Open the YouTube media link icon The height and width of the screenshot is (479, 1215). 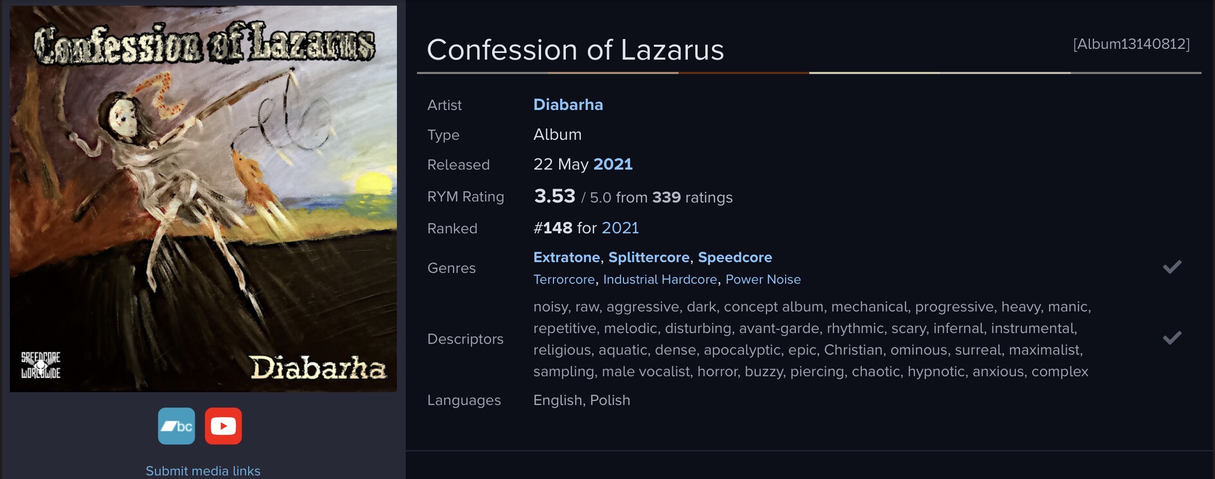point(223,426)
